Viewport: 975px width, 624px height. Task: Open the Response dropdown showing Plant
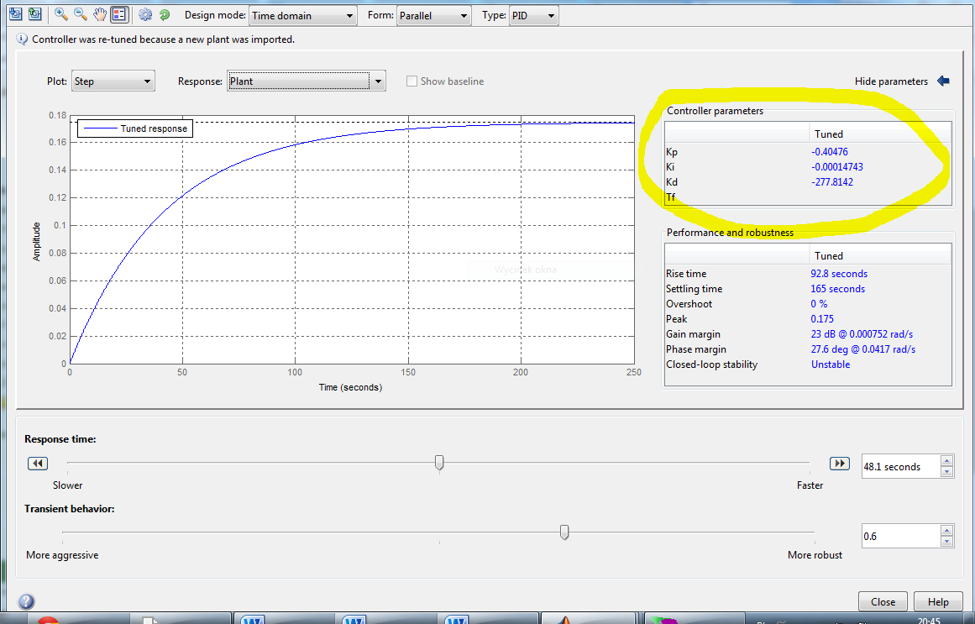coord(307,81)
